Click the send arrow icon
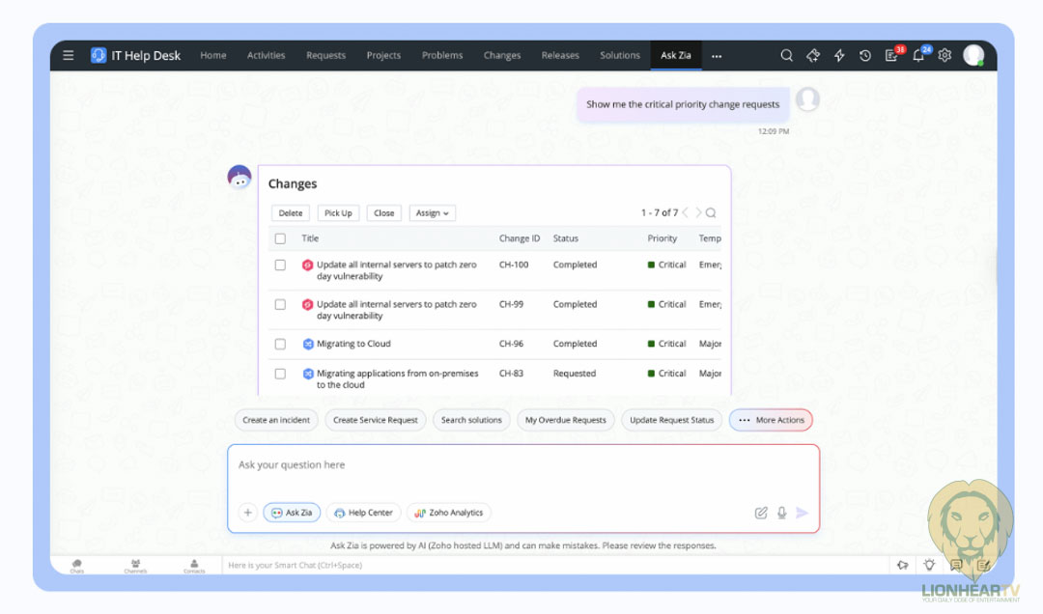Viewport: 1043px width, 614px height. click(802, 513)
